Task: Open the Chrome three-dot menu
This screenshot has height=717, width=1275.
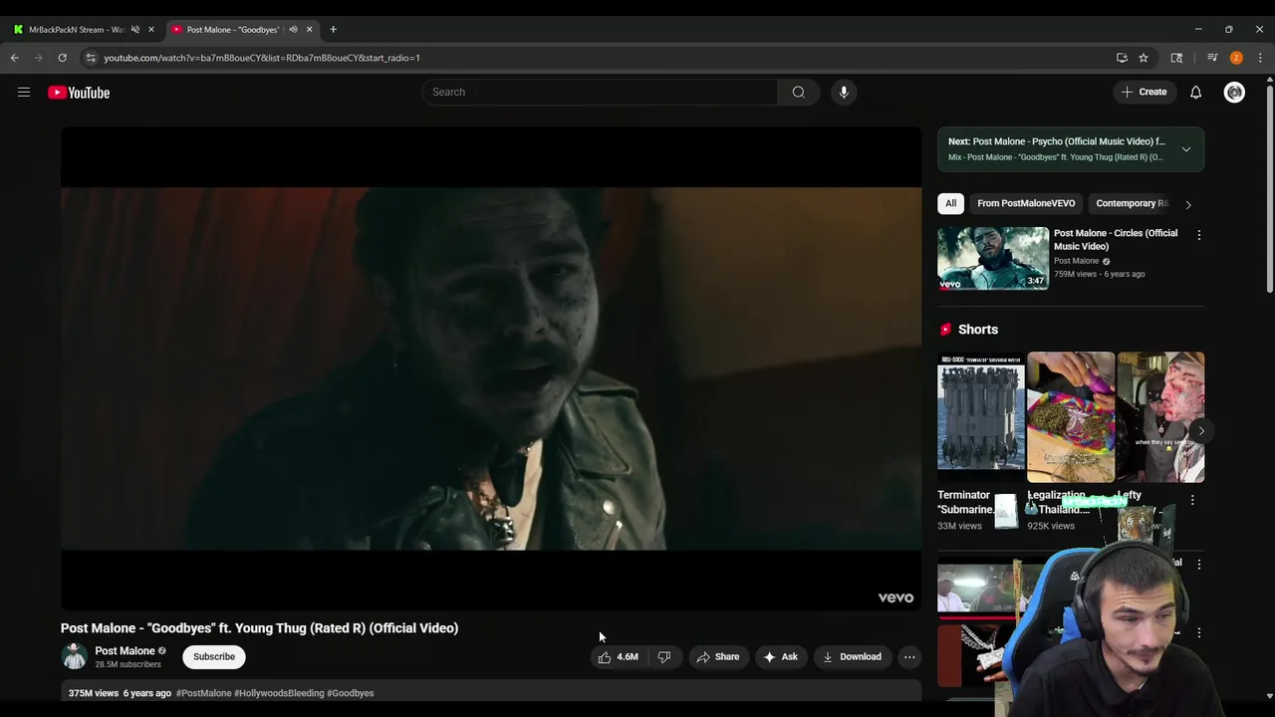Action: point(1260,58)
